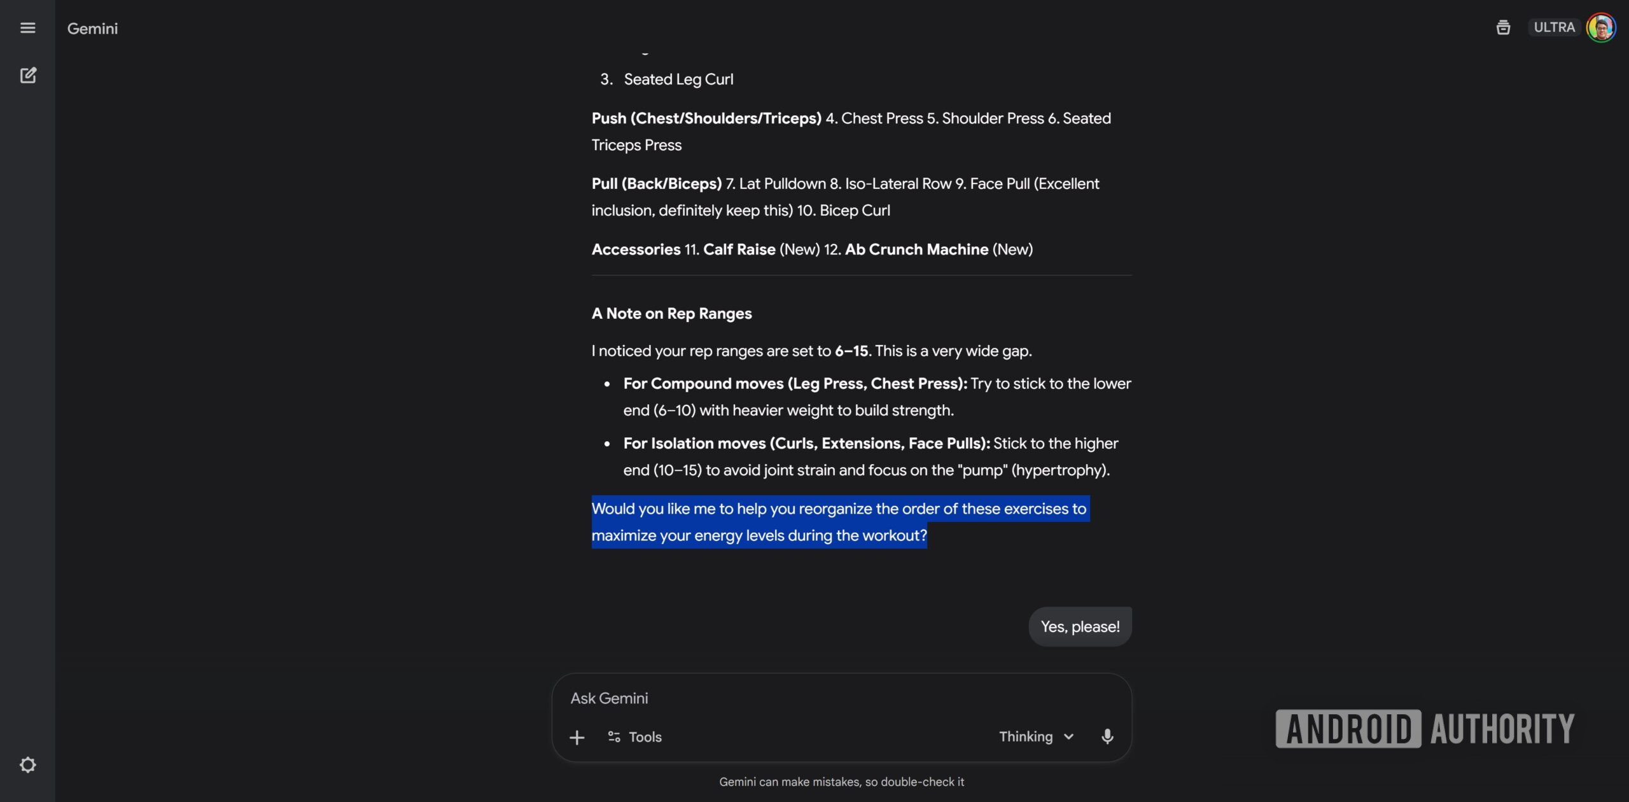Click the Gemini title in the top bar
Image resolution: width=1629 pixels, height=802 pixels.
(92, 28)
